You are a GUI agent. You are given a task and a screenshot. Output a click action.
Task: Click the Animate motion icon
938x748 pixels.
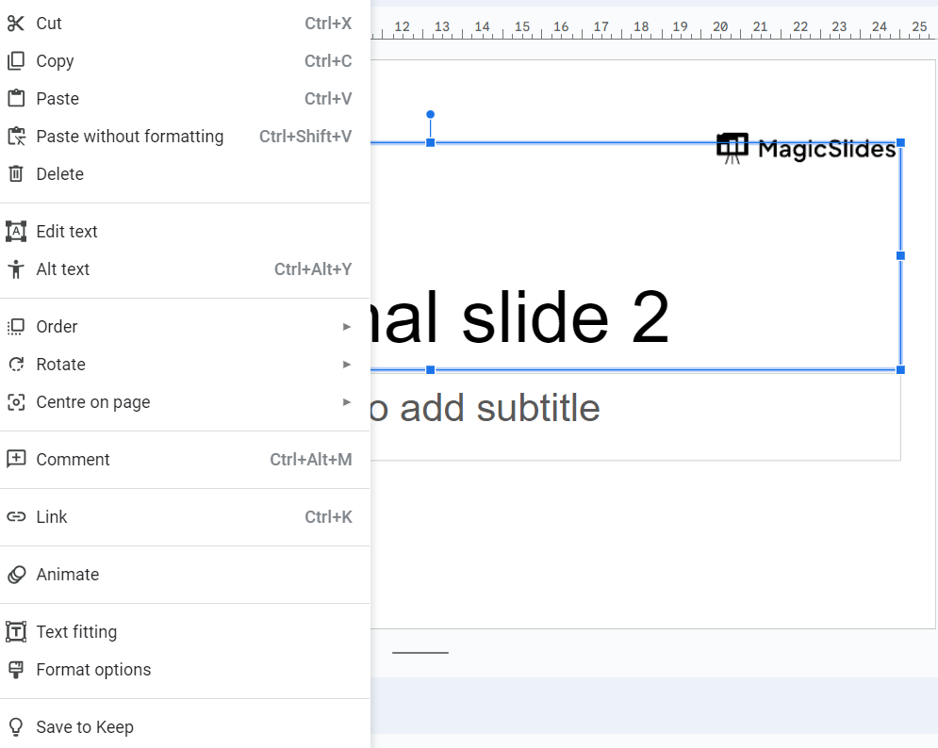16,575
